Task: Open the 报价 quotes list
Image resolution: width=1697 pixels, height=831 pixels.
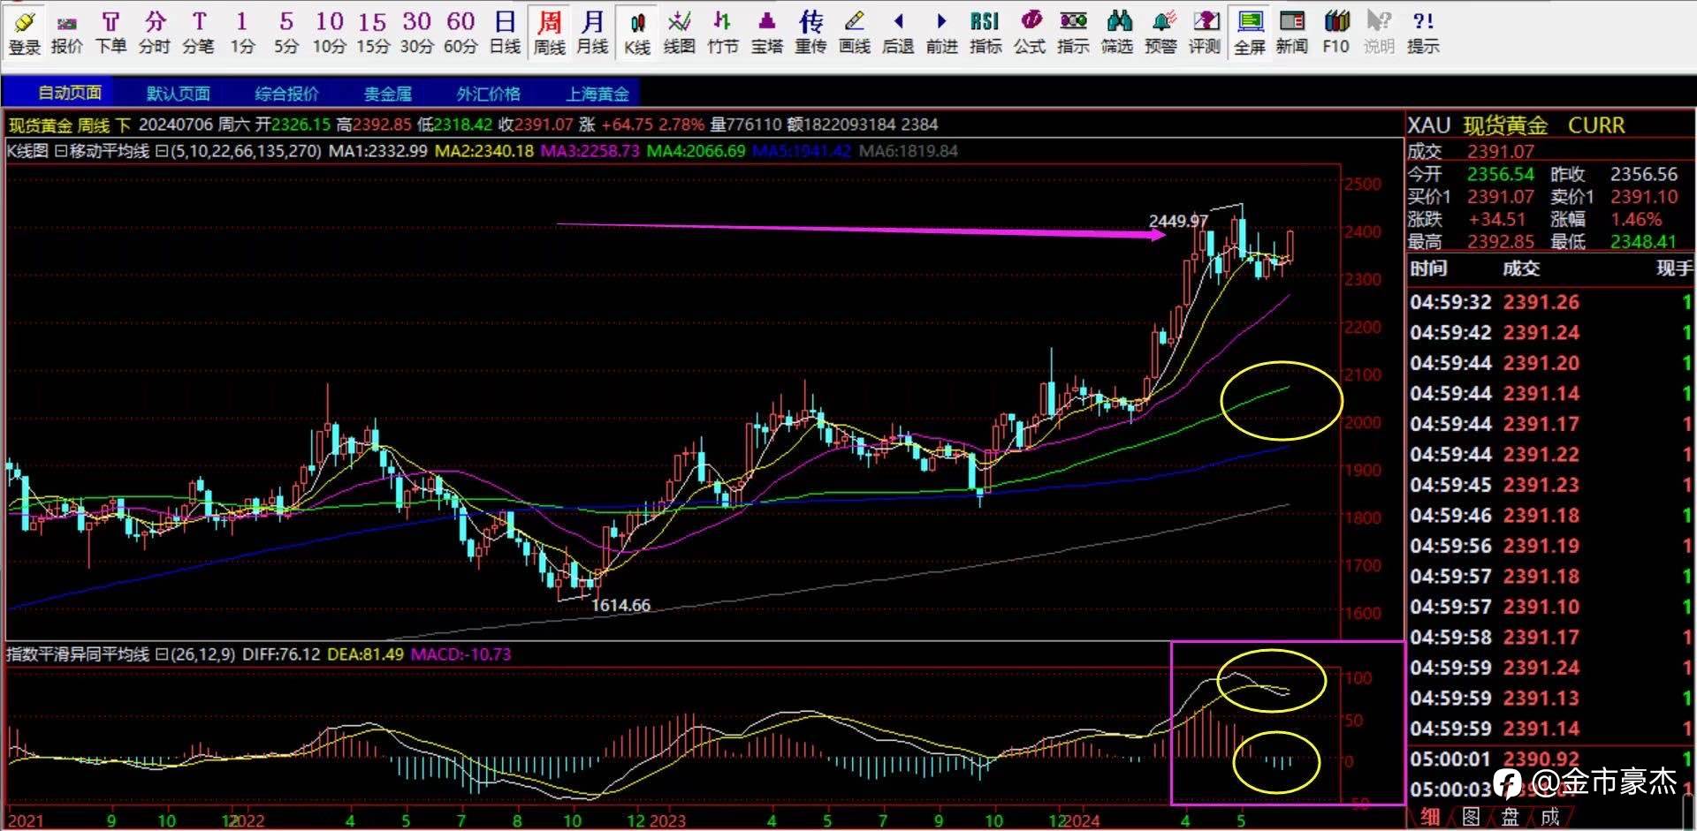Action: [x=67, y=32]
